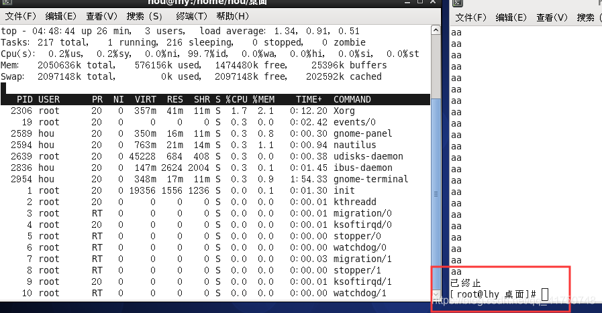Click scrollbar down arrow in top window
This screenshot has width=602, height=313.
point(436,295)
